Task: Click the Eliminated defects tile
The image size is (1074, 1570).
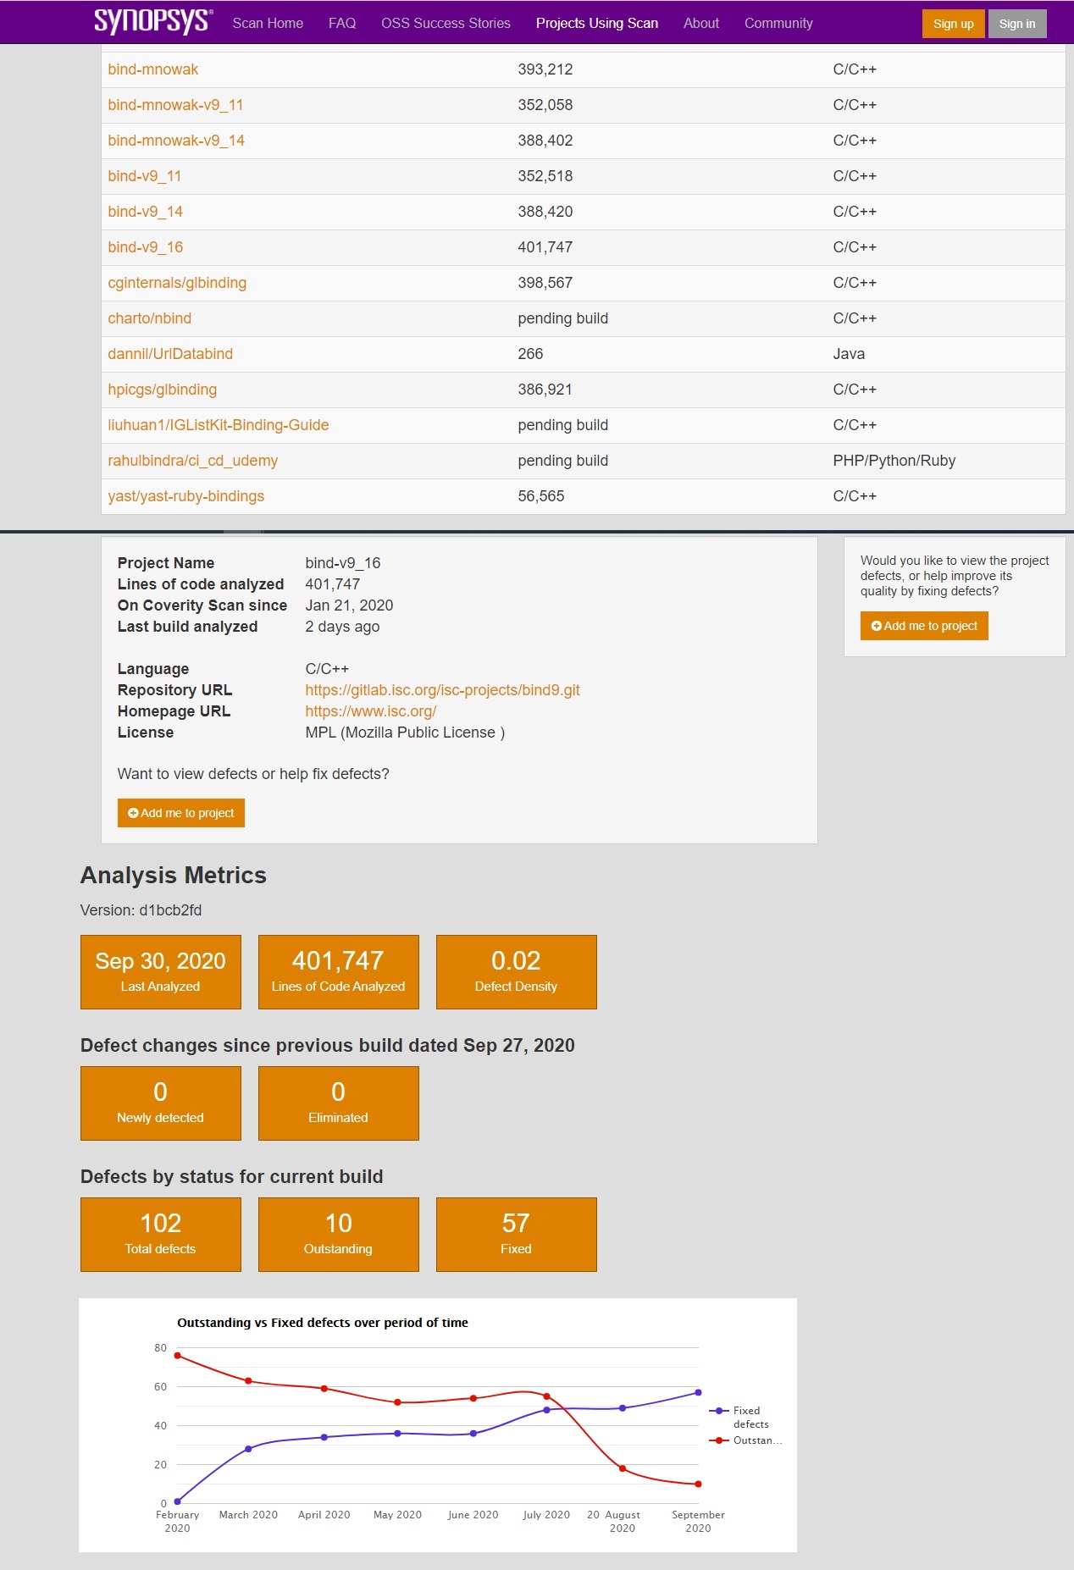Action: click(339, 1103)
